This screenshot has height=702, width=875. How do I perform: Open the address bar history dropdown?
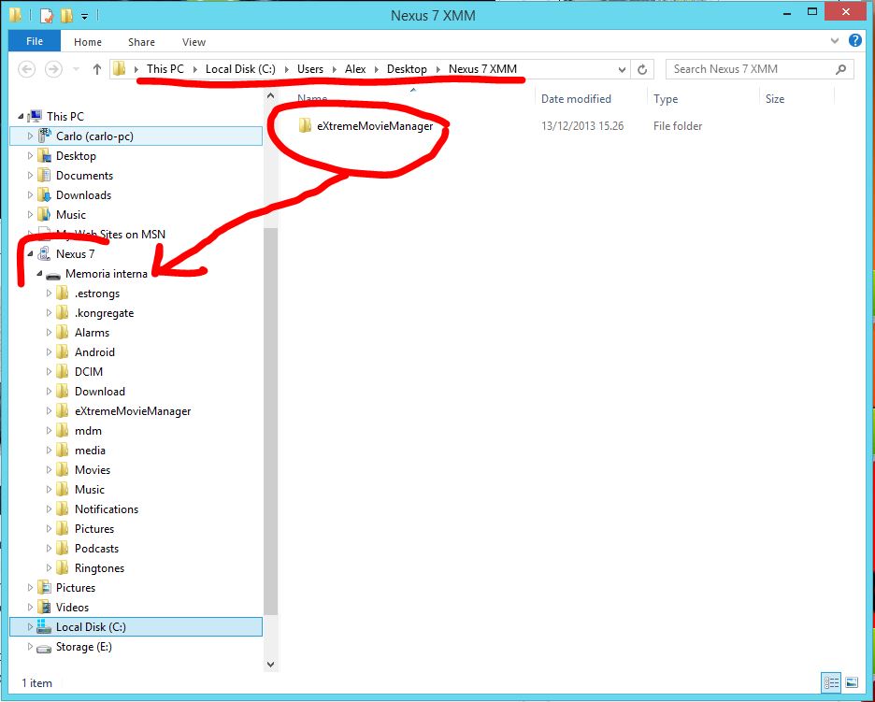pyautogui.click(x=623, y=69)
